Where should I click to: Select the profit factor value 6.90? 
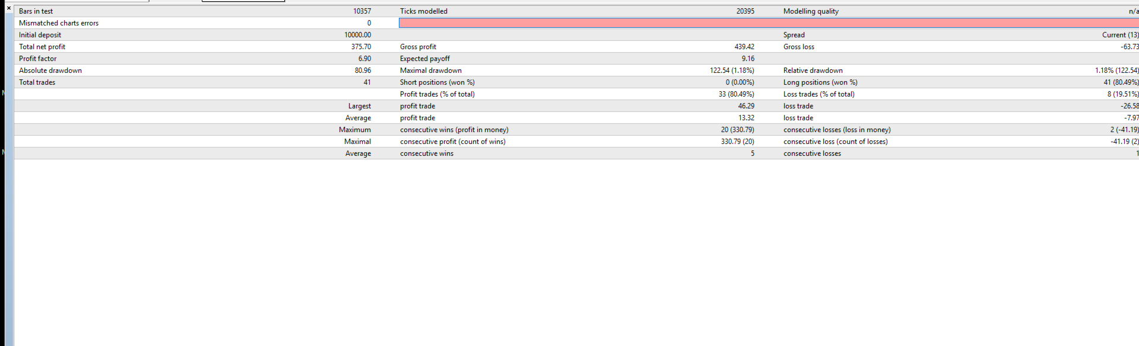(x=364, y=59)
